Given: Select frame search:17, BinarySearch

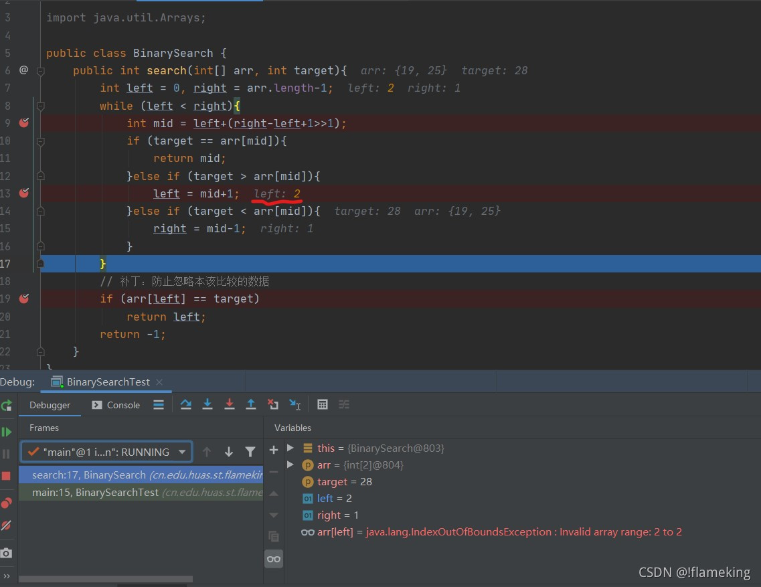Looking at the screenshot, I should point(141,475).
